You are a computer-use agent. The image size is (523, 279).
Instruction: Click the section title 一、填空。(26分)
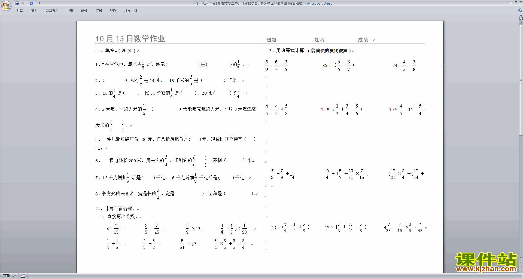click(x=115, y=51)
